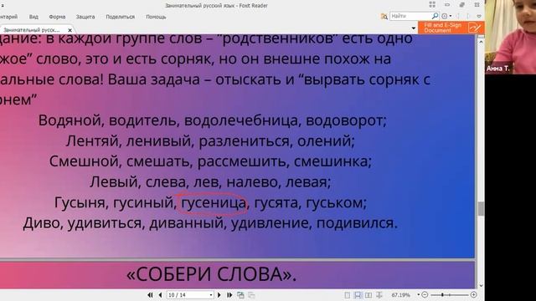
Task: Open the tab list dropdown arrow
Action: point(413,28)
